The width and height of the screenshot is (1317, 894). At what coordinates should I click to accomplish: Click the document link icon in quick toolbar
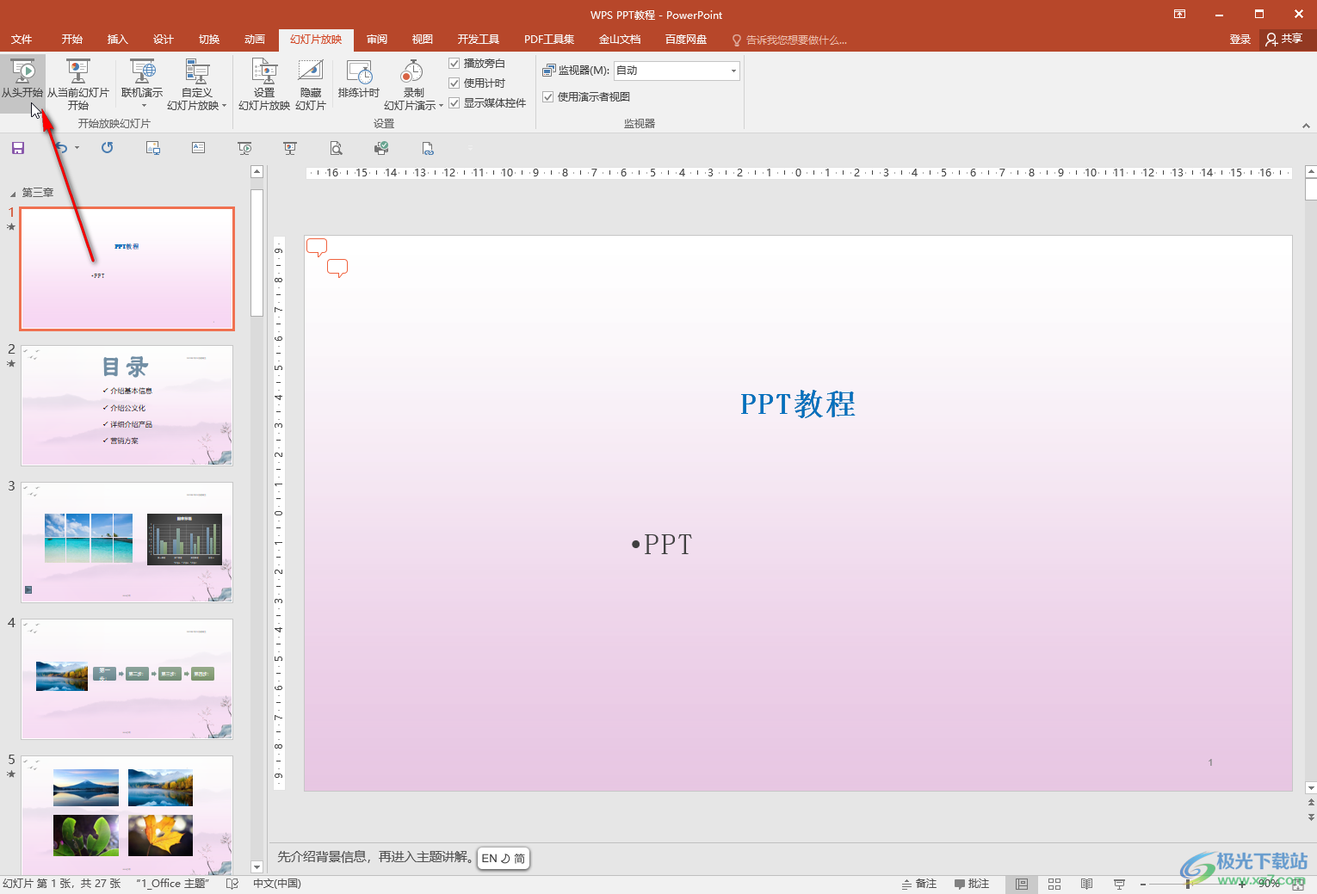pyautogui.click(x=428, y=148)
